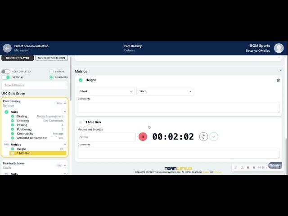Delete the Height metric with trash icon

tap(278, 80)
